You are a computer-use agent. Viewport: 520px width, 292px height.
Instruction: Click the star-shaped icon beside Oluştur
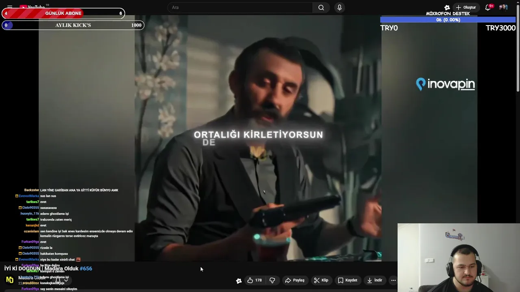(x=447, y=7)
